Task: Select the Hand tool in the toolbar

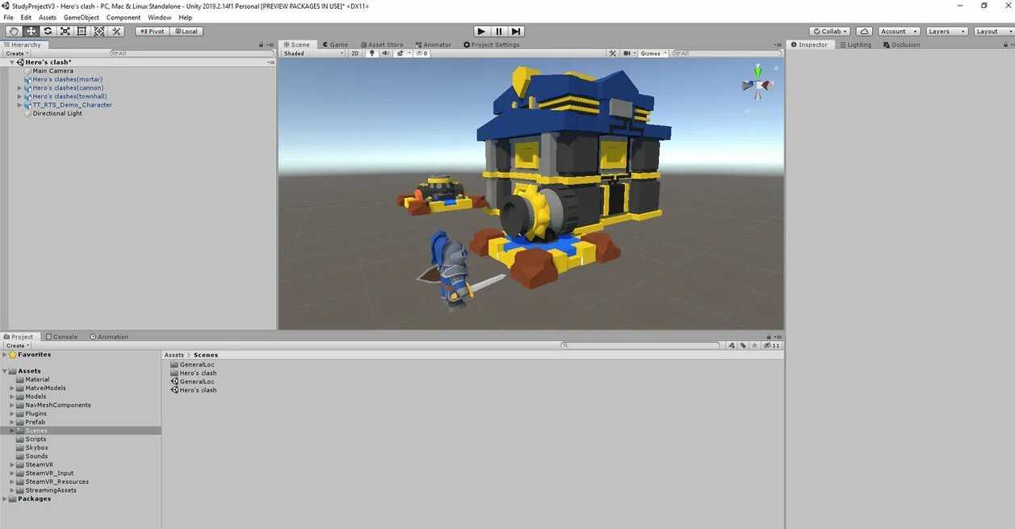Action: point(13,31)
